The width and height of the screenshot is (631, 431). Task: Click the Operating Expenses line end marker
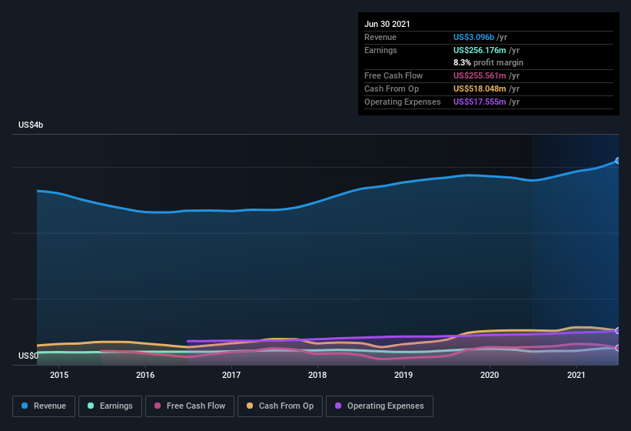[x=618, y=331]
